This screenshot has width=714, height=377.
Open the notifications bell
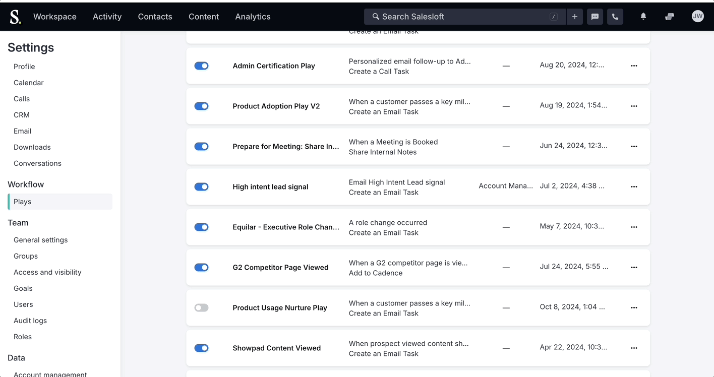pyautogui.click(x=643, y=17)
